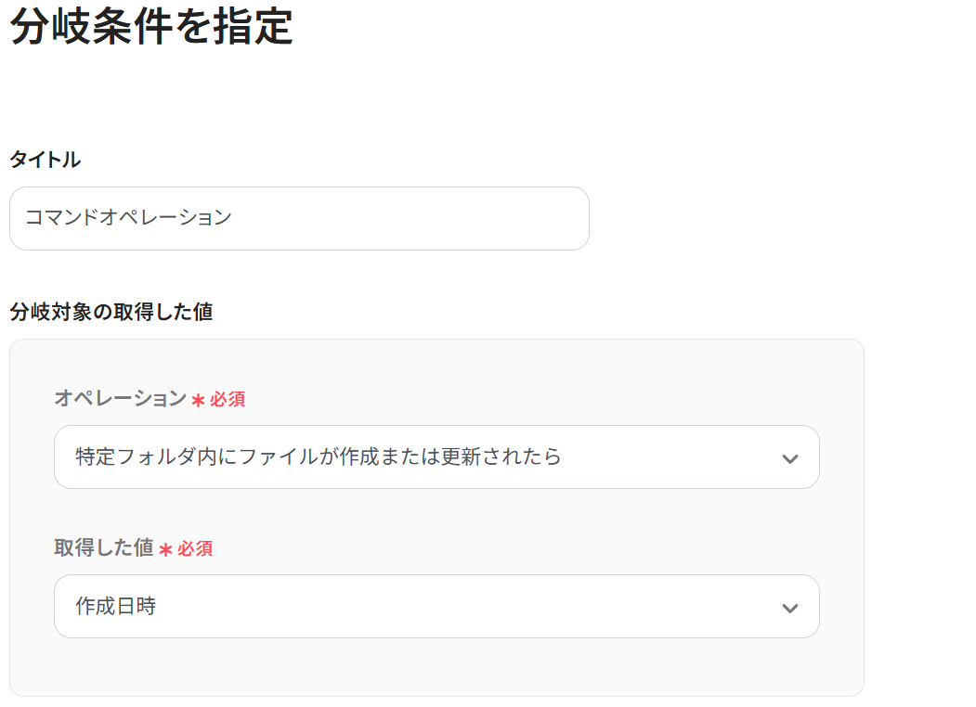Click the 必須 marker next to 取得した値
The height and width of the screenshot is (707, 976).
195,548
